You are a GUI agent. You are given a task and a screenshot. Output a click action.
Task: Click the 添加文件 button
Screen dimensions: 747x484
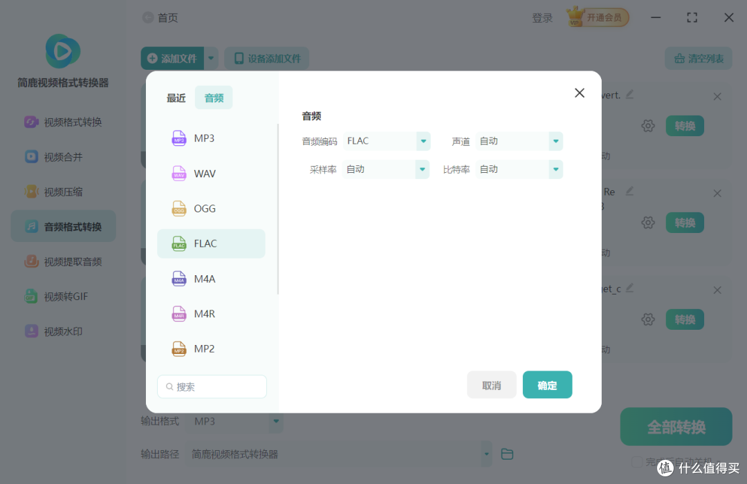[x=172, y=58]
